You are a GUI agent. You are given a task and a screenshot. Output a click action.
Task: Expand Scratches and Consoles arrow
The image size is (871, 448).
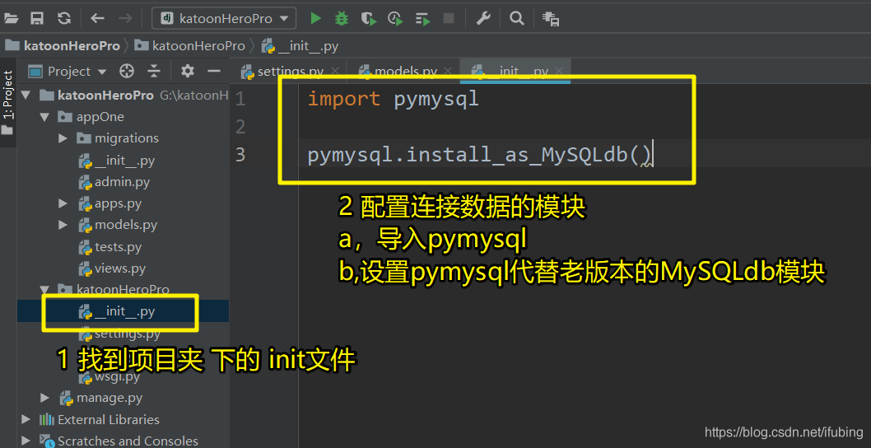click(26, 441)
